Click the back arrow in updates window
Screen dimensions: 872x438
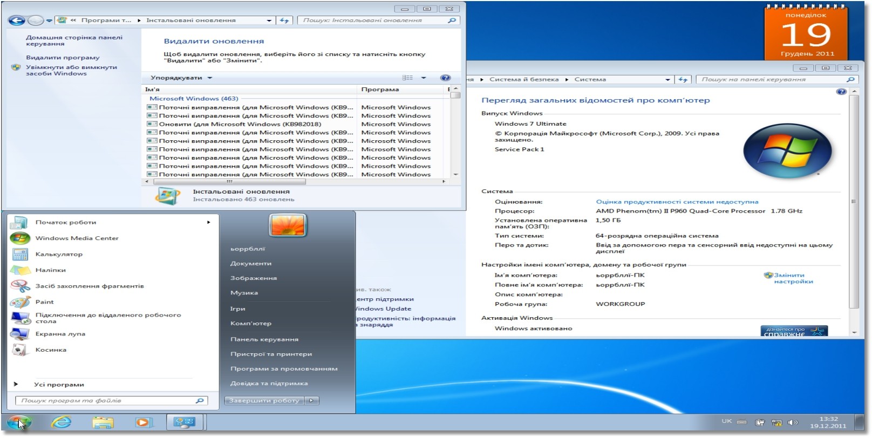pyautogui.click(x=17, y=20)
